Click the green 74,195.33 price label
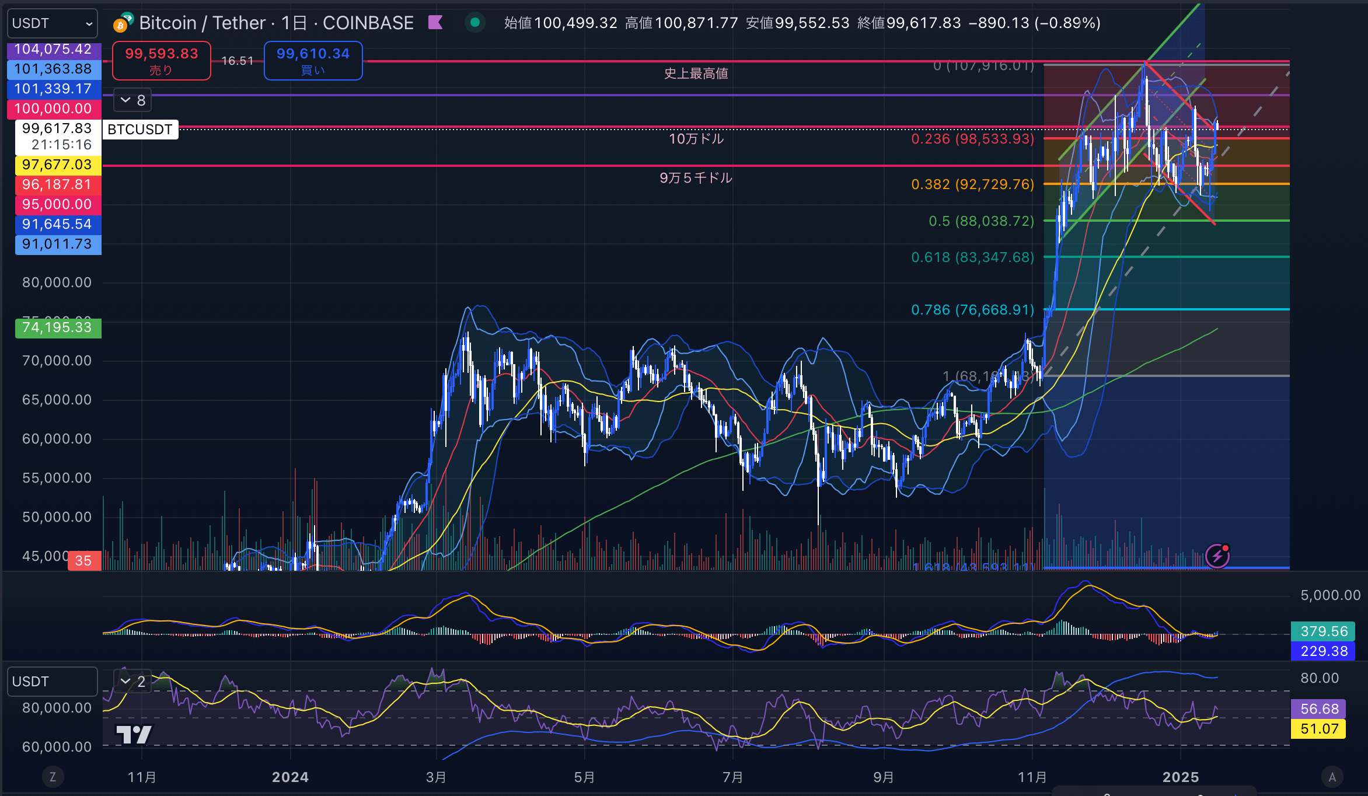Screen dimensions: 1368x796 58,328
